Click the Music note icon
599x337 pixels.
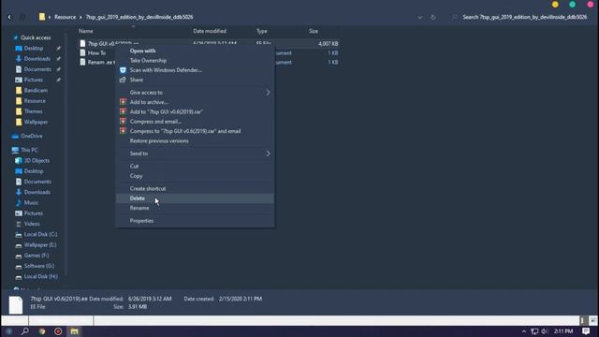point(19,203)
